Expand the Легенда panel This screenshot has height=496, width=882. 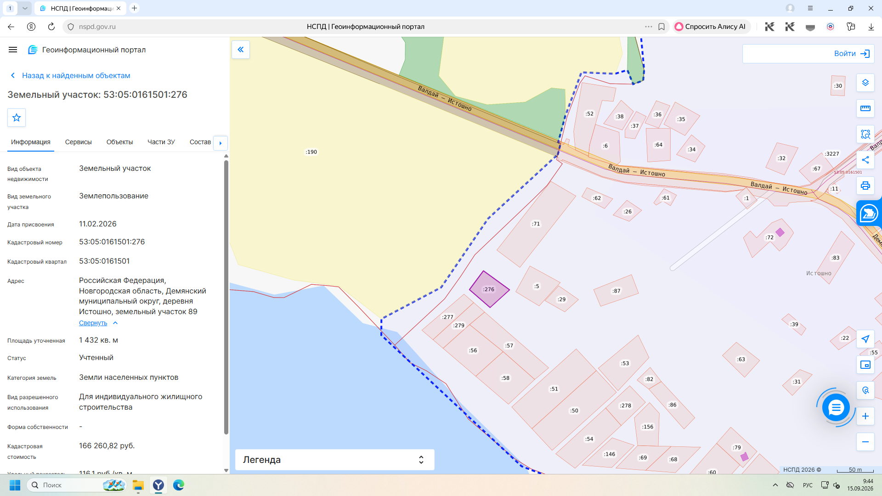(x=335, y=460)
